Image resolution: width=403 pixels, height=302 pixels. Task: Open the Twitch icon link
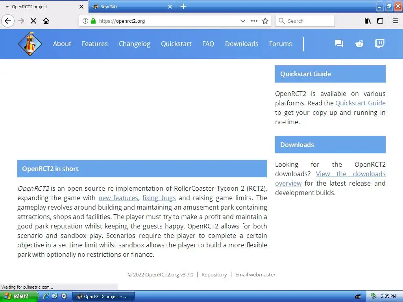[380, 44]
